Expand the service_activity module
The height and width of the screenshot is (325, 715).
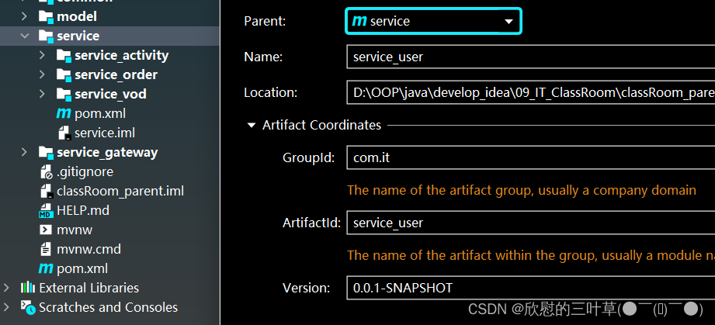(x=42, y=55)
